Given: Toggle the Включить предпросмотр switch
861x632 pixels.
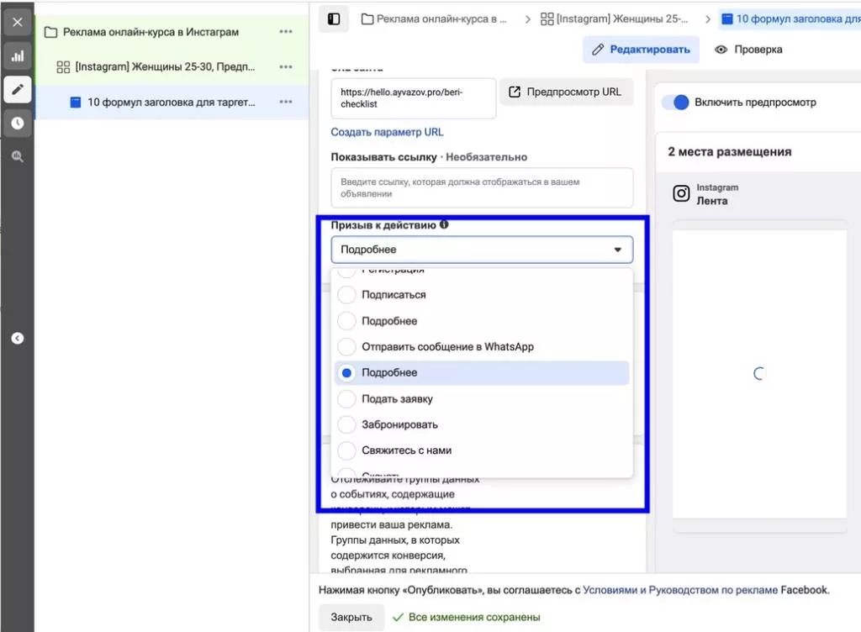Looking at the screenshot, I should pos(675,102).
